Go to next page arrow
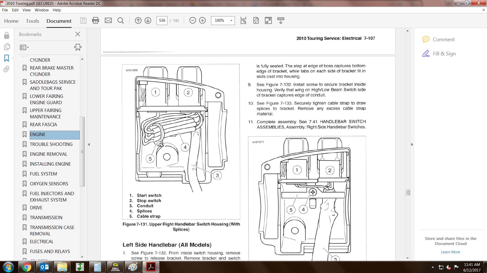 (148, 20)
